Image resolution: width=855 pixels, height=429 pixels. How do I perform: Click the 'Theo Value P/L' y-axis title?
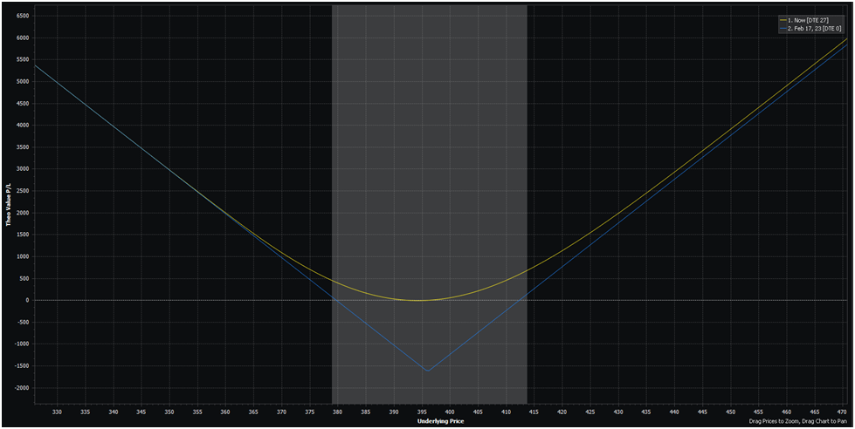coord(8,205)
